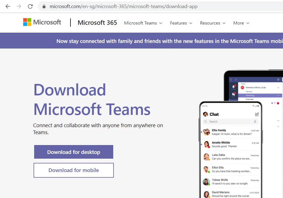Click the browser address bar URL

123,6
